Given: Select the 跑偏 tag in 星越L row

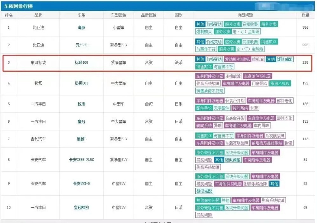Looking at the screenshot, I should pyautogui.click(x=288, y=143).
